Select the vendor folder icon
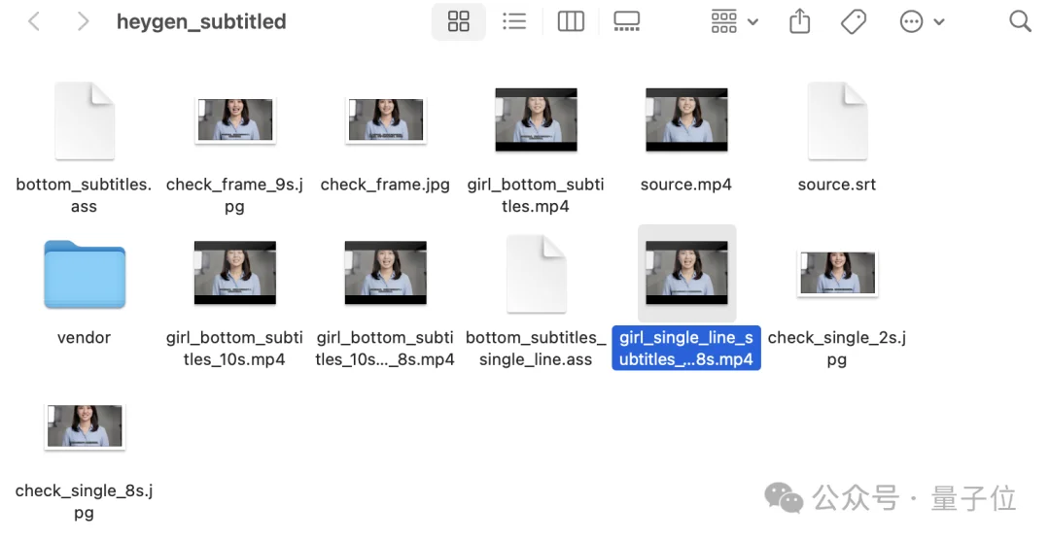This screenshot has width=1050, height=540. (85, 274)
